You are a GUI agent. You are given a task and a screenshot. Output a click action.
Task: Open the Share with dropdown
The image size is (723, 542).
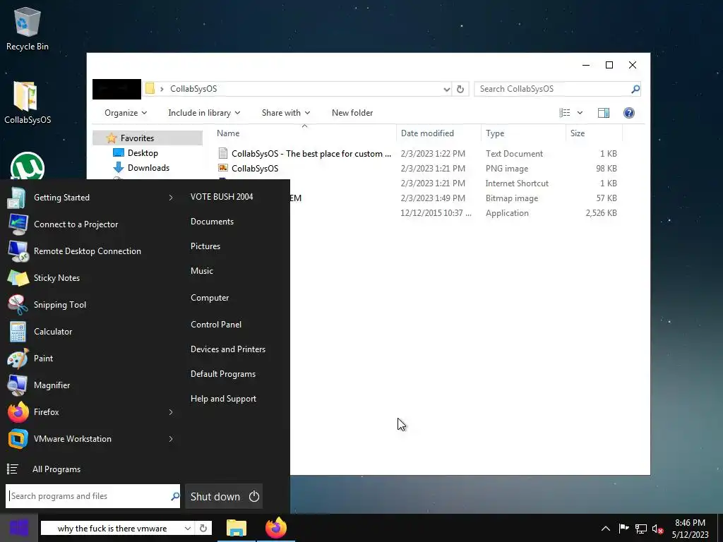[286, 113]
